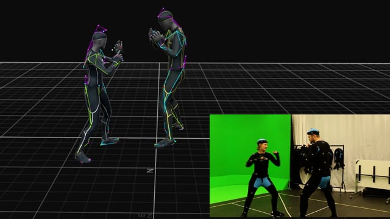Click the actress in the reference video
Screen dimensions: 390x219
click(x=263, y=178)
